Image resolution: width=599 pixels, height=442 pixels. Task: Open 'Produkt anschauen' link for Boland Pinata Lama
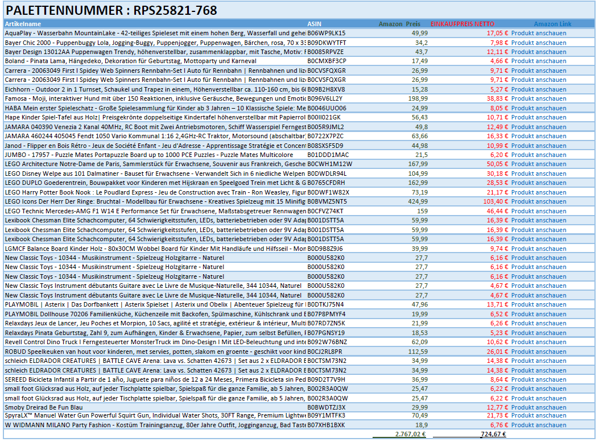[538, 61]
